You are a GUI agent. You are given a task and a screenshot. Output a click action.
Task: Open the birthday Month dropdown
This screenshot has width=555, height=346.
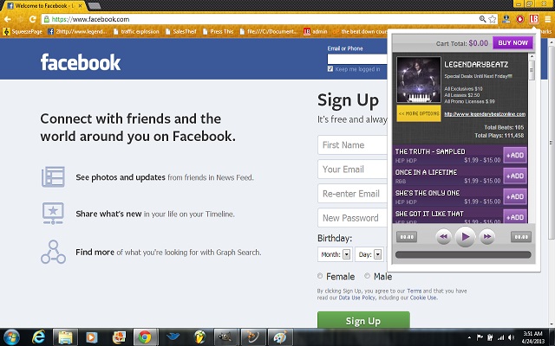tap(335, 254)
